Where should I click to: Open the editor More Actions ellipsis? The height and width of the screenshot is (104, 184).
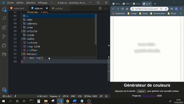[106, 8]
